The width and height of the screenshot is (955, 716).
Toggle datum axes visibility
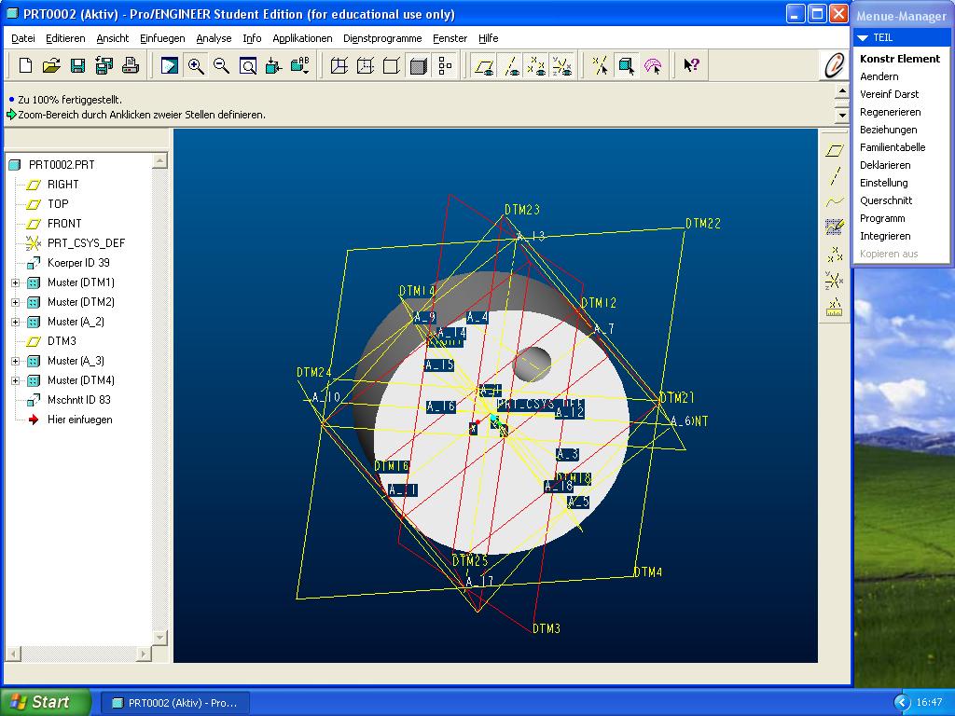(510, 65)
